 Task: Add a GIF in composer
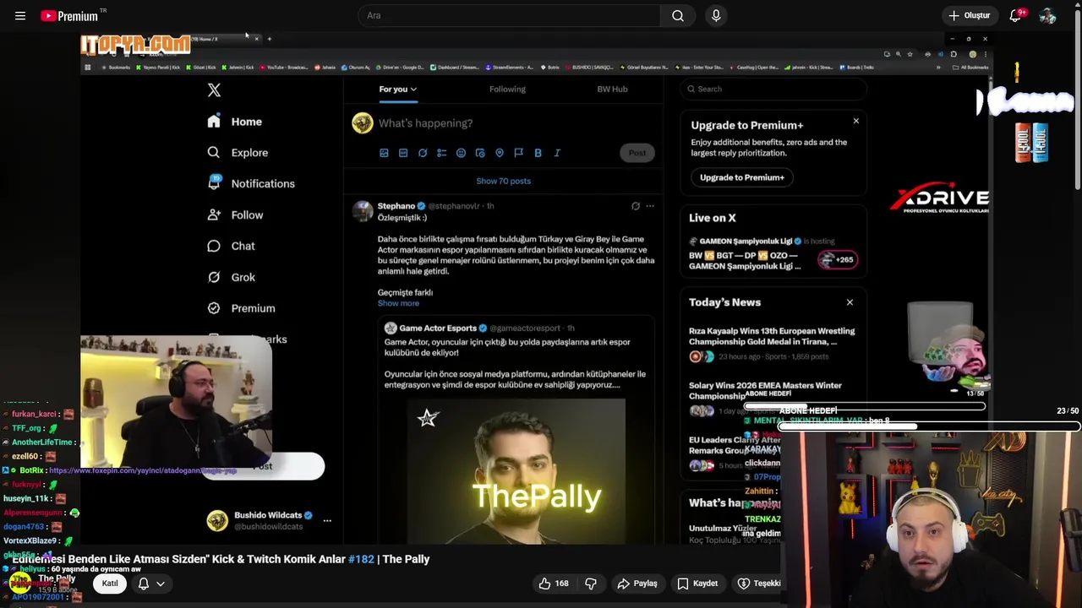point(403,153)
